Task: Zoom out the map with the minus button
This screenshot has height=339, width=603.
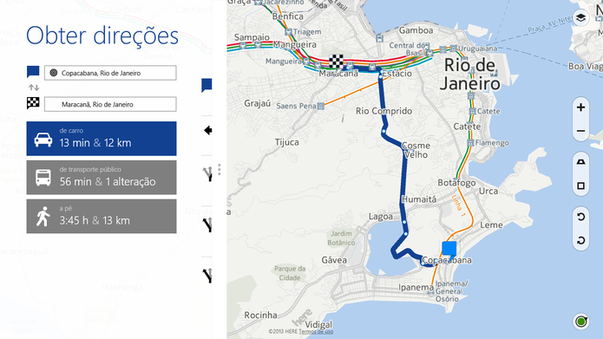Action: pyautogui.click(x=580, y=131)
